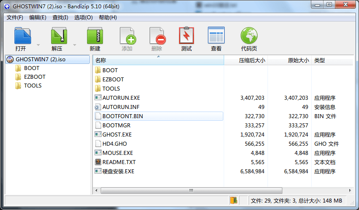This screenshot has width=359, height=210.
Task: Open the 选项(O) menu
Action: click(x=83, y=17)
